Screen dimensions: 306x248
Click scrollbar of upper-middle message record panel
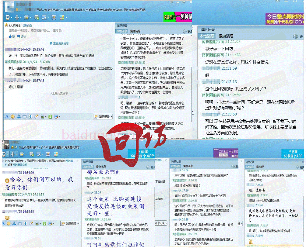tap(192, 76)
